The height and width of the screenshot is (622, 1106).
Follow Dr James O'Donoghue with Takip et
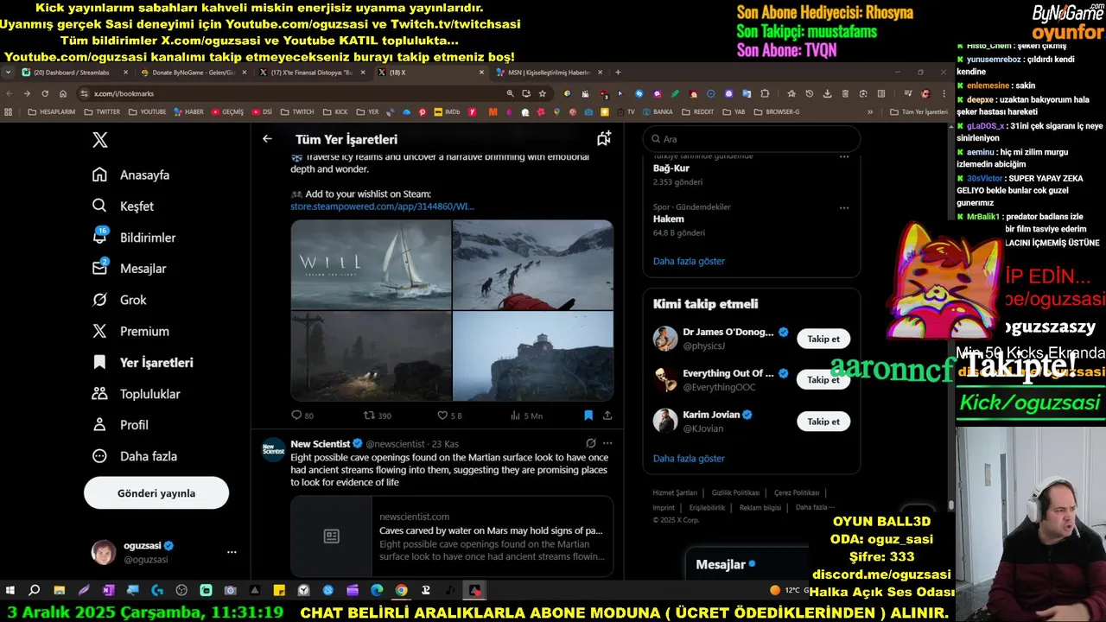(823, 339)
